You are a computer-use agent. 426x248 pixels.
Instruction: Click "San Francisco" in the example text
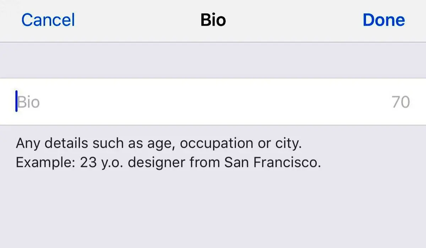point(272,162)
